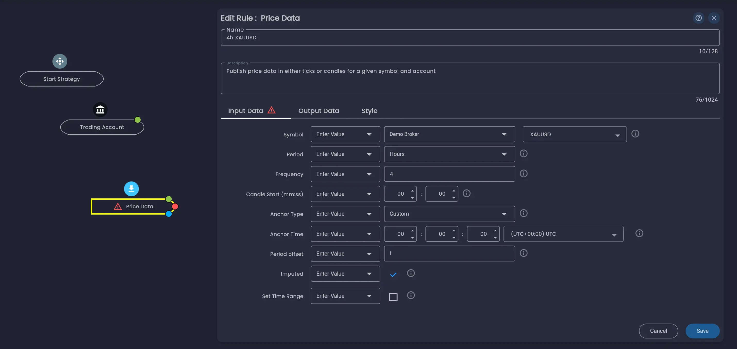Enable the Set Time Range checkbox
Viewport: 737px width, 349px height.
[x=393, y=297]
